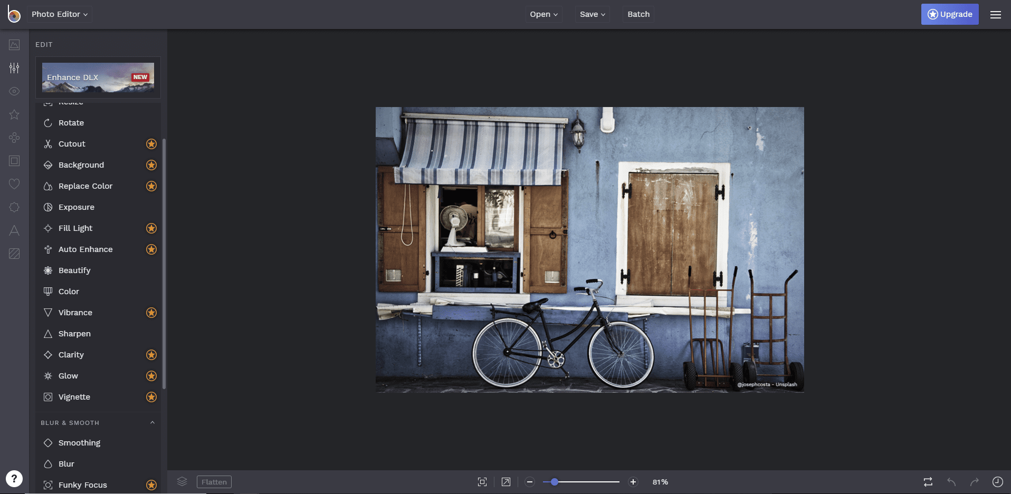
Task: Open the Effects star panel
Action: [14, 114]
